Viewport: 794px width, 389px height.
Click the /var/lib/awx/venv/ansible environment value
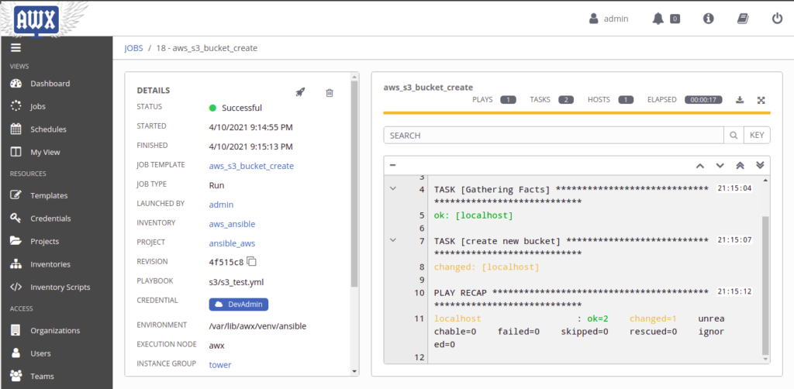[257, 326]
